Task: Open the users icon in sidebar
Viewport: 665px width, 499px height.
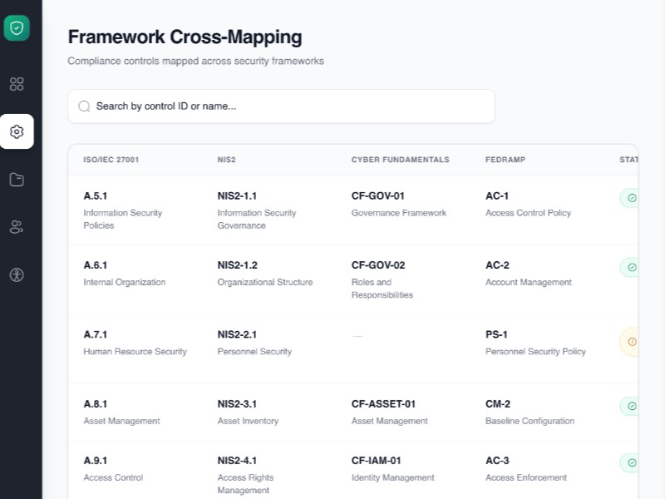Action: pos(17,227)
